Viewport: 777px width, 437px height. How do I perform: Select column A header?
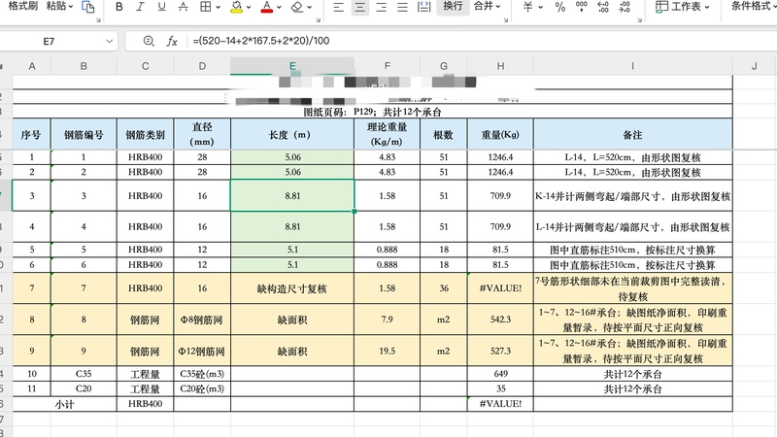point(32,66)
